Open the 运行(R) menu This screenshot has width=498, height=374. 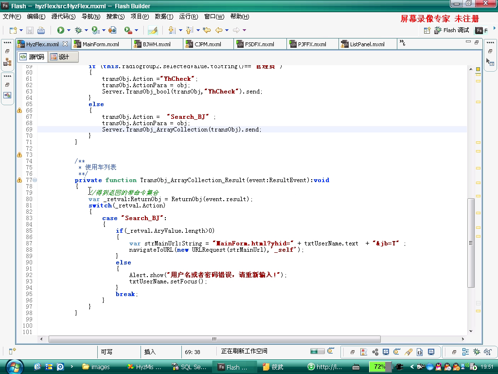(x=188, y=17)
